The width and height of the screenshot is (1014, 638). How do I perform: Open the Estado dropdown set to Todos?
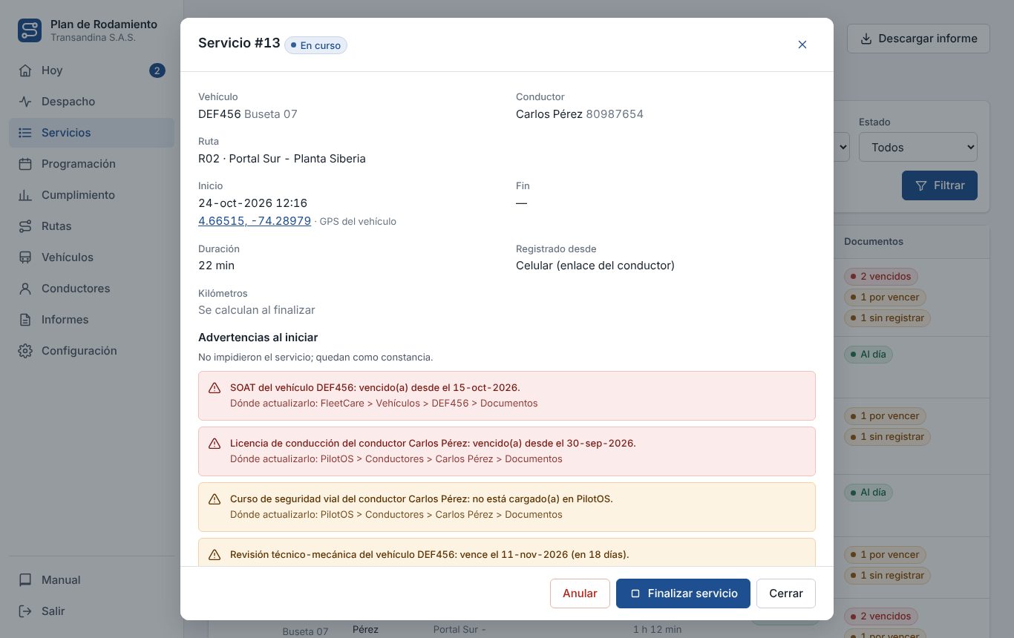point(917,147)
